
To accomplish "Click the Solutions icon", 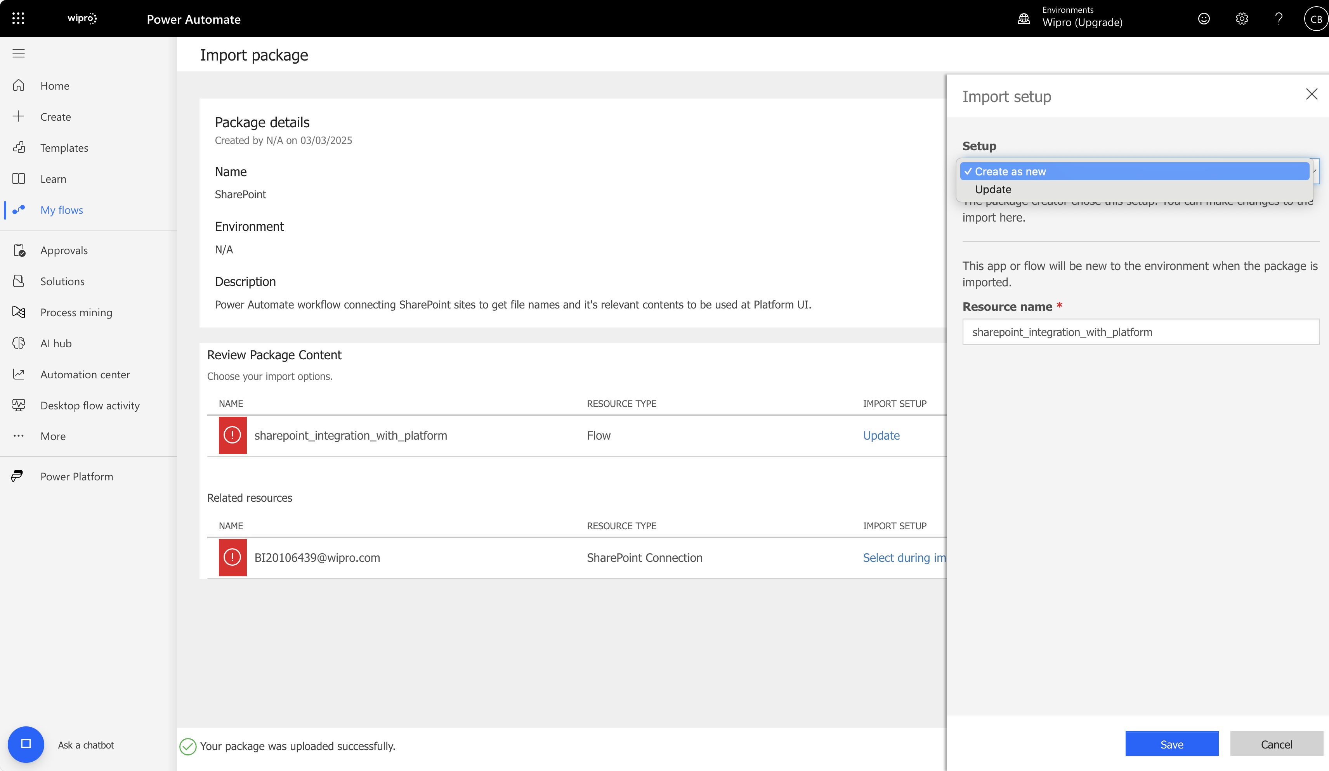I will [19, 281].
